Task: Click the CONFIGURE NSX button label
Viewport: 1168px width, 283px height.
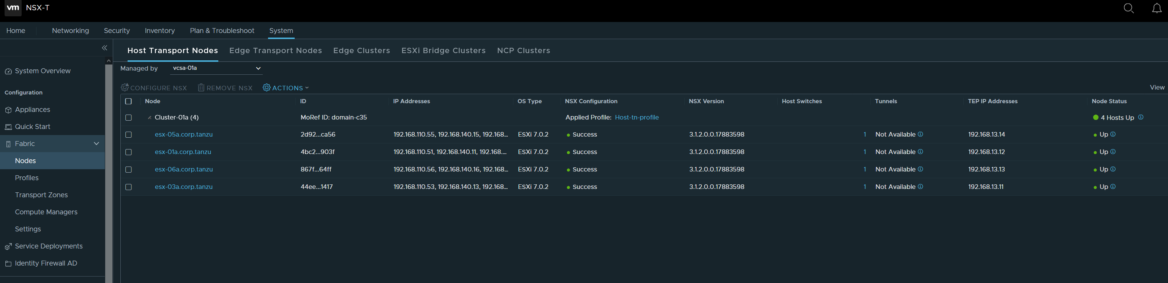Action: (x=158, y=88)
